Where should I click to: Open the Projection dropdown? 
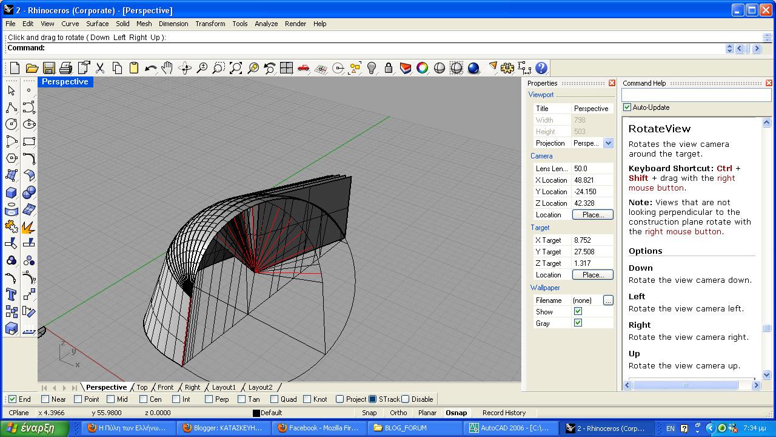click(x=608, y=143)
